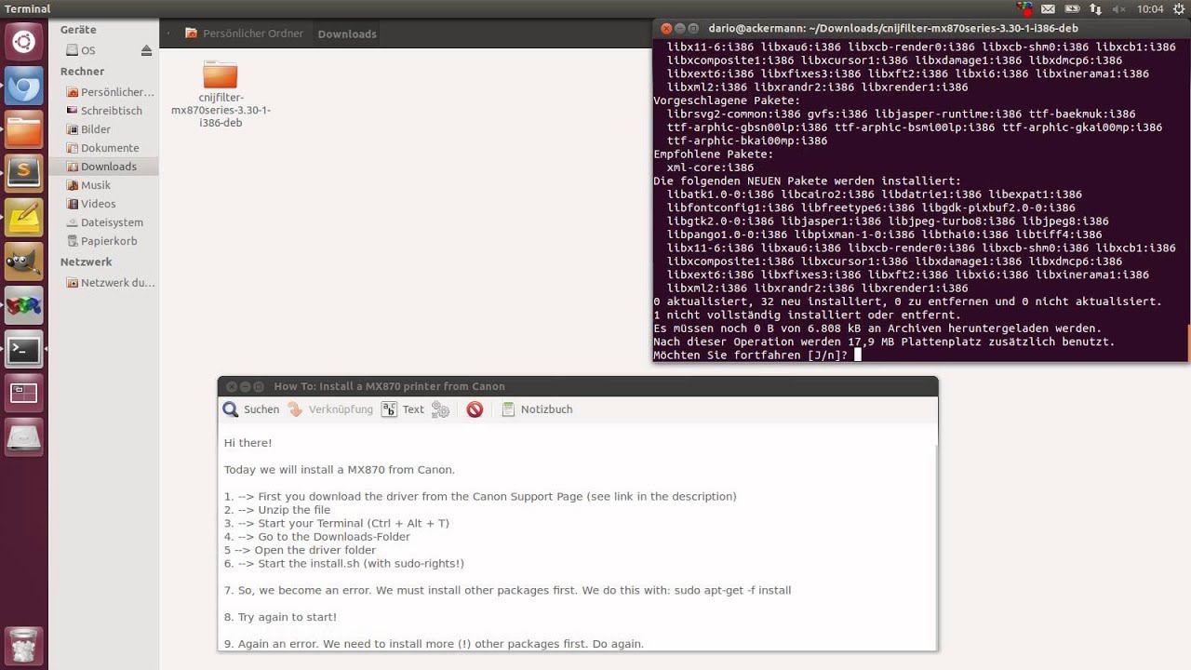Open Musik folder in sidebar

tap(87, 185)
